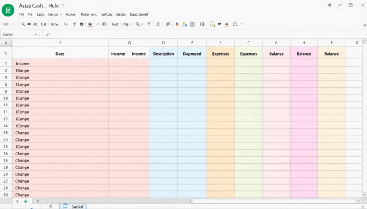Open the Daad cereil menu
This screenshot has width=367, height=209.
[x=139, y=14]
